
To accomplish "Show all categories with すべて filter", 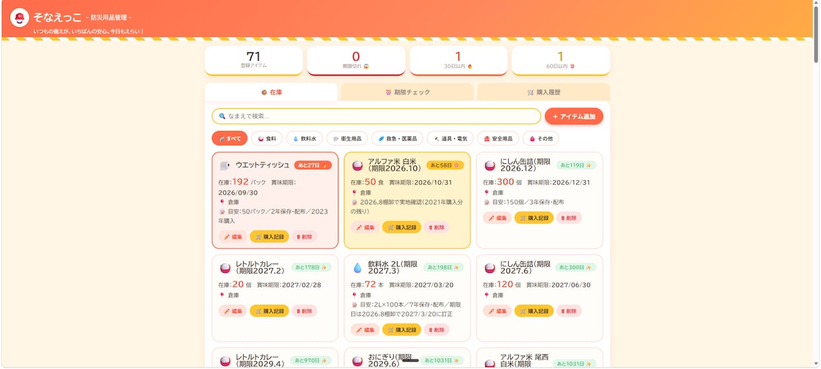I will pos(229,138).
